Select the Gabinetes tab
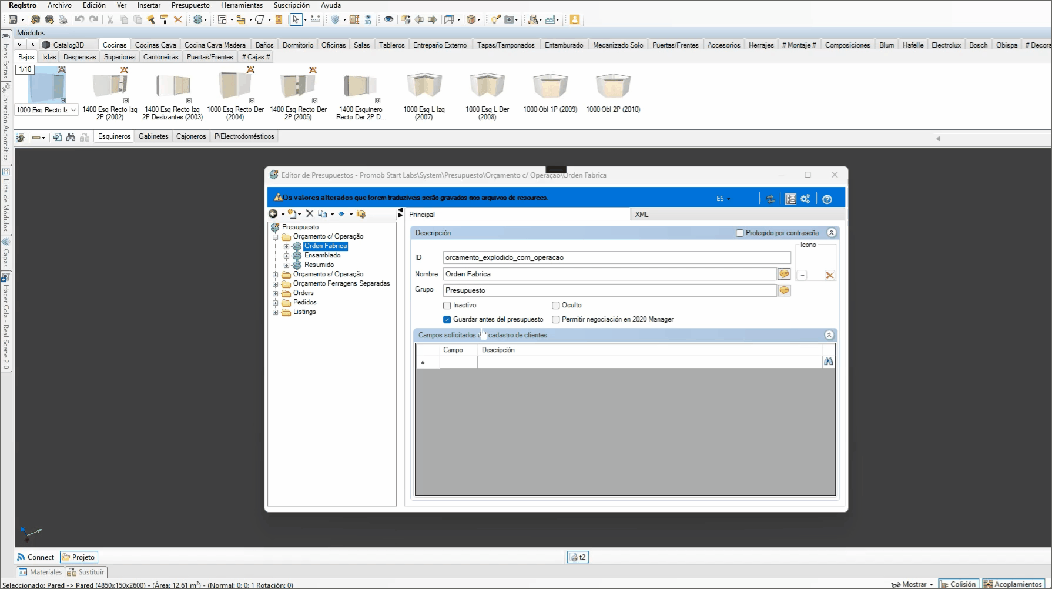The width and height of the screenshot is (1052, 589). (153, 136)
